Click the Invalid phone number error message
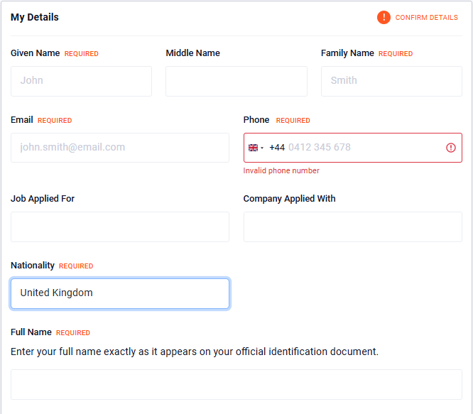This screenshot has height=414, width=473. click(281, 170)
